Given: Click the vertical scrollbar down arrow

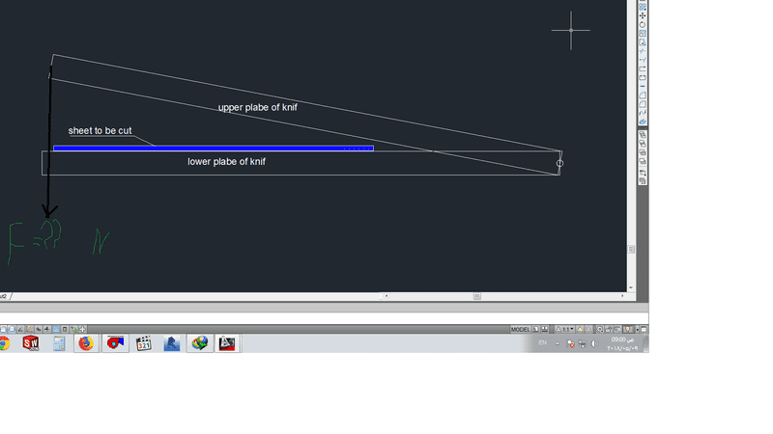Looking at the screenshot, I should pyautogui.click(x=631, y=287).
